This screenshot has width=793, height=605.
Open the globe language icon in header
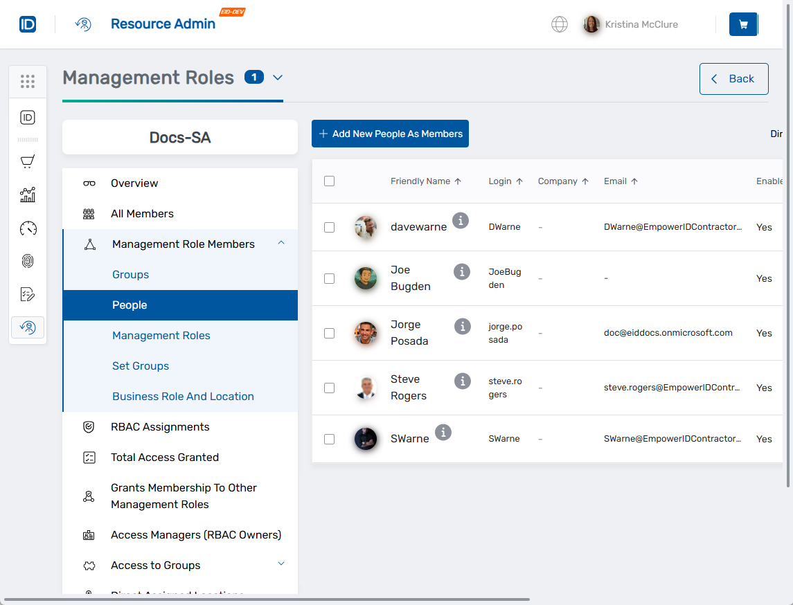pyautogui.click(x=559, y=24)
